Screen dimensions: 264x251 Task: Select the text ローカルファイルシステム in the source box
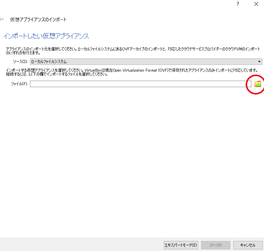(49, 62)
